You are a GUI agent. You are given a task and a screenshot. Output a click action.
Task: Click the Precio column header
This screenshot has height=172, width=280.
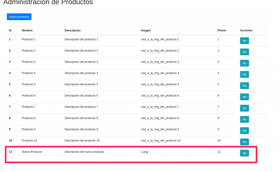tap(222, 31)
